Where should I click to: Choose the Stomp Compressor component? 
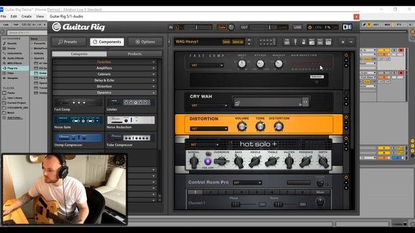coord(78,138)
